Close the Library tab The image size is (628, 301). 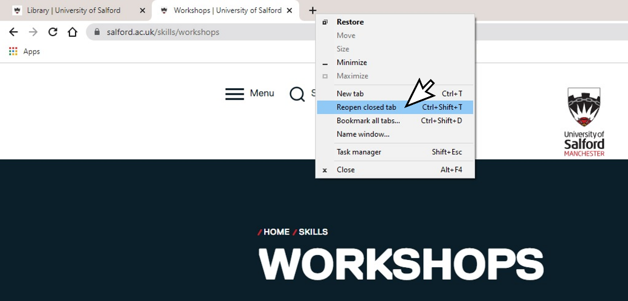click(143, 10)
